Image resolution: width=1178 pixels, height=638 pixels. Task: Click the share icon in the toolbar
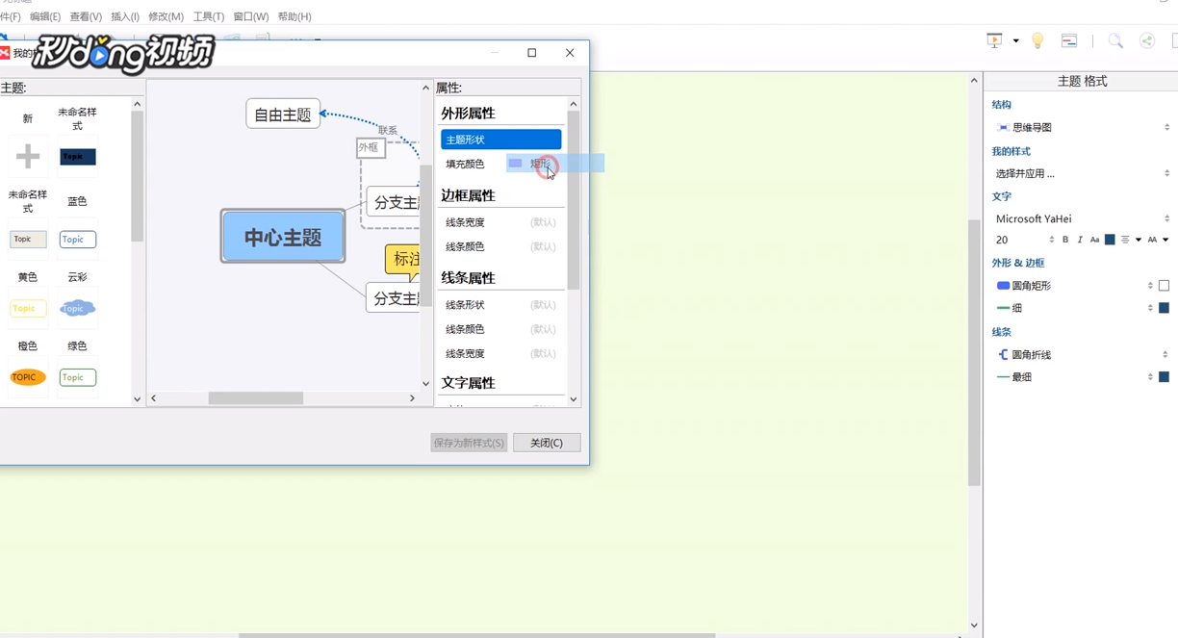pos(1144,39)
